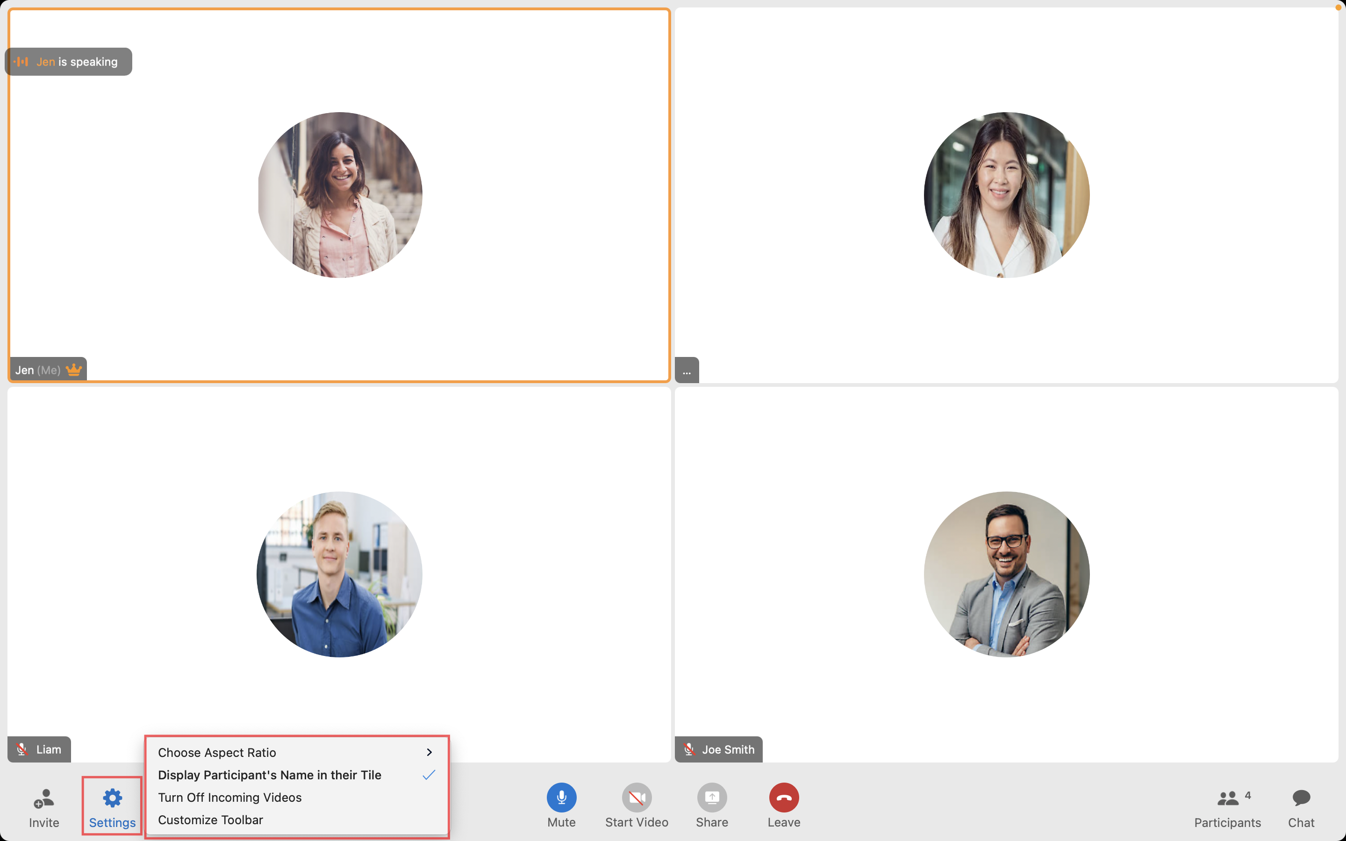The height and width of the screenshot is (841, 1346).
Task: Start video with camera icon
Action: pyautogui.click(x=636, y=798)
